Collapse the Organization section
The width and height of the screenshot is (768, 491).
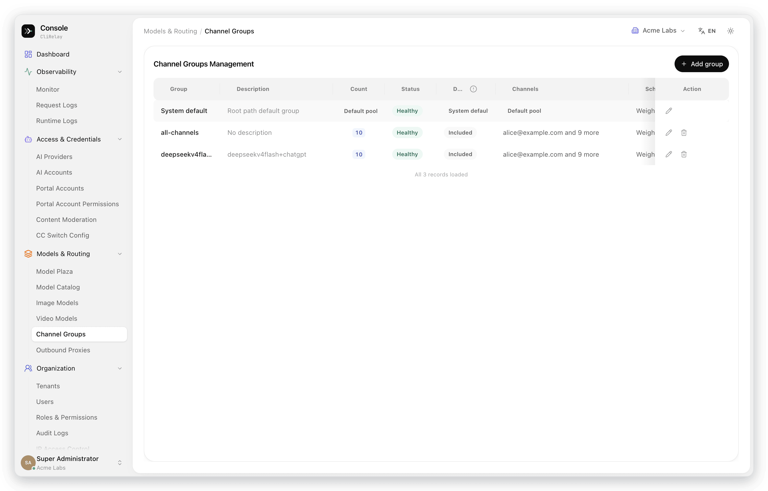tap(120, 369)
